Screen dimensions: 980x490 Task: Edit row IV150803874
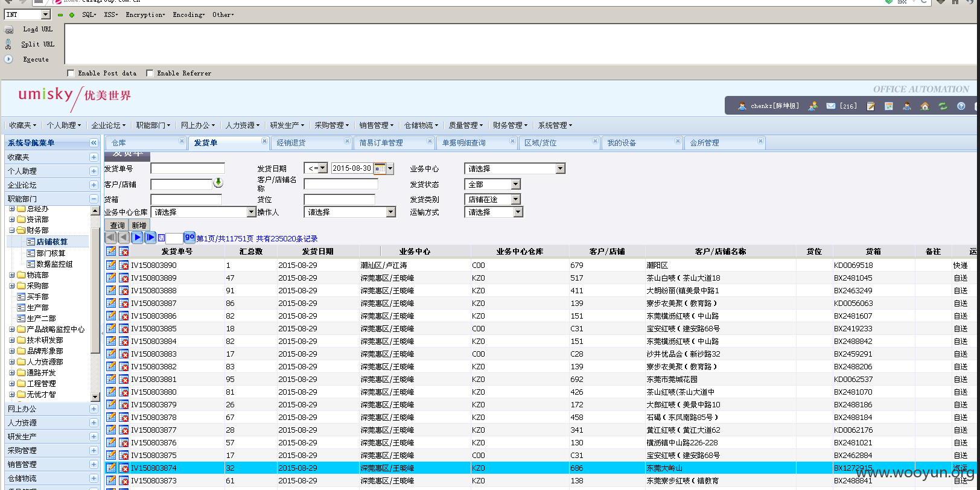(111, 468)
